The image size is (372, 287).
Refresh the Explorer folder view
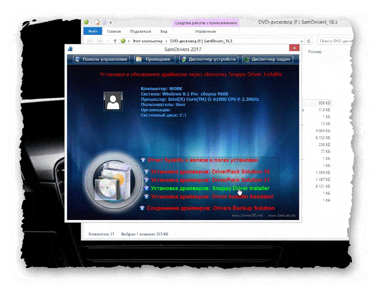[309, 41]
